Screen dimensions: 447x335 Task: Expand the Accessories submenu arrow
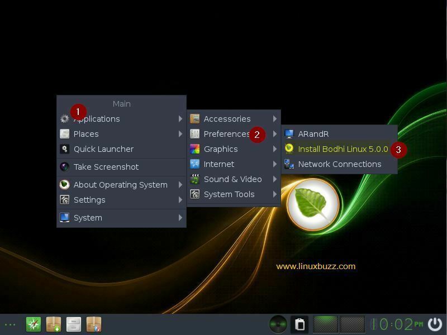[274, 119]
